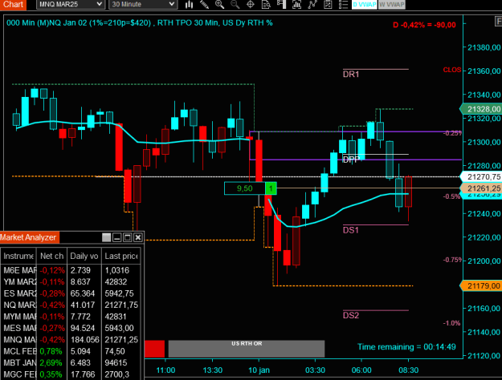Select the M6E MAR instrument row
This screenshot has width=502, height=380.
71,270
